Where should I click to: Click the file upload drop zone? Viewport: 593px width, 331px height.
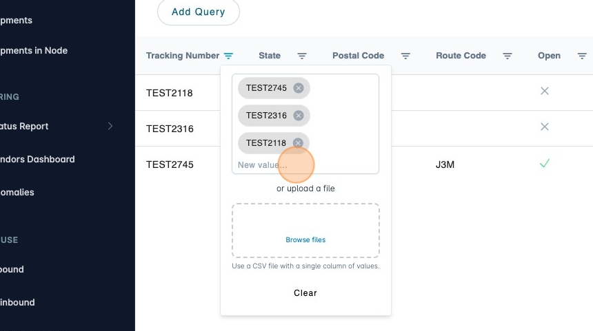305,230
